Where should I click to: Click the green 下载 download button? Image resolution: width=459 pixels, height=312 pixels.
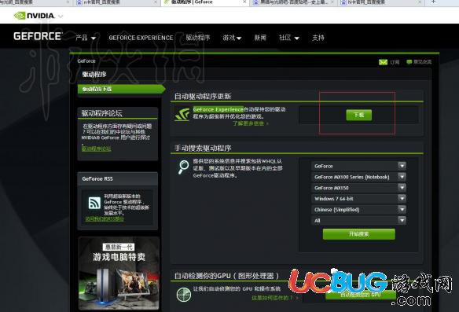(x=359, y=115)
